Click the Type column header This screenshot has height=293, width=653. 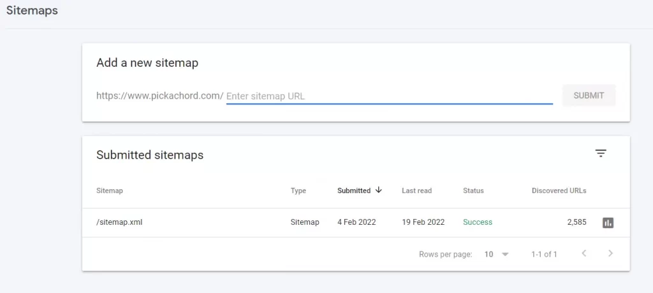298,190
